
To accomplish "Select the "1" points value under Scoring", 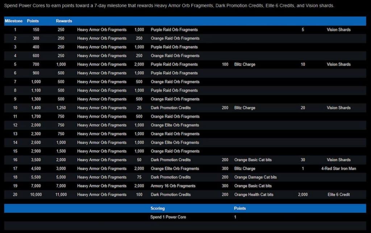I will point(235,217).
